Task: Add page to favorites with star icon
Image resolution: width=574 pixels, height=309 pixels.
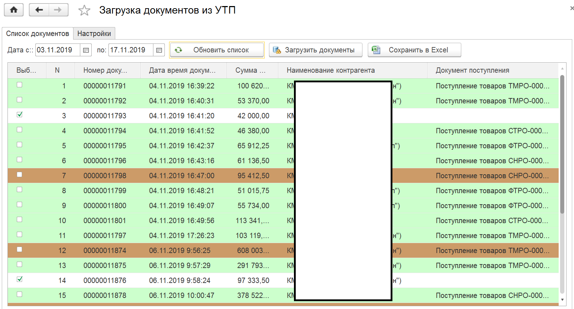Action: tap(84, 10)
